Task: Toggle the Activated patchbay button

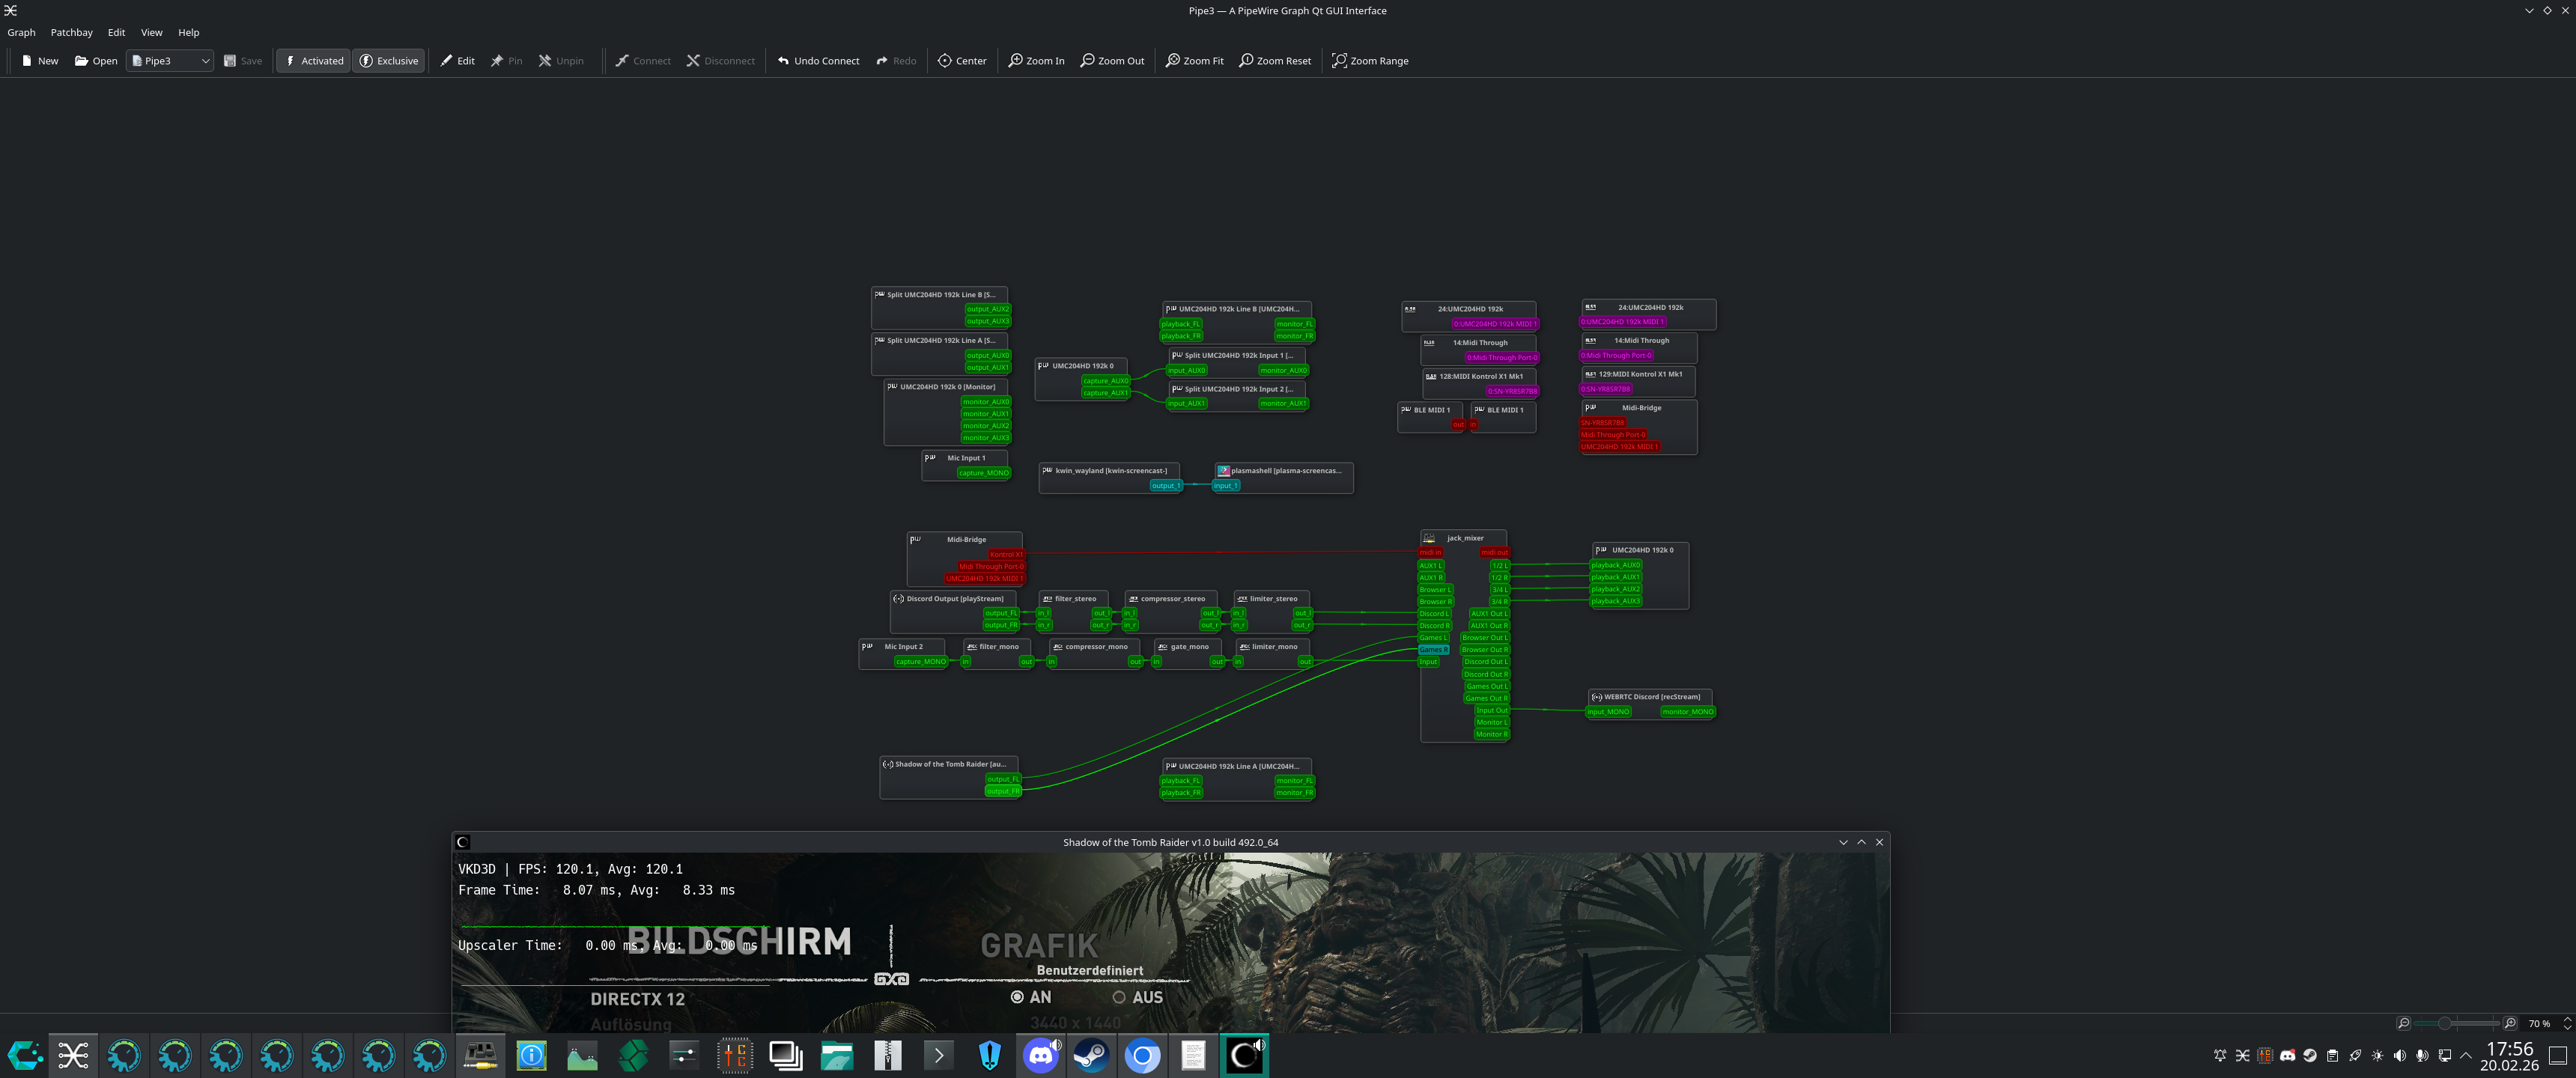Action: [313, 61]
